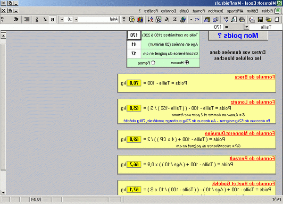Click the Undo arrow icon

point(197,19)
